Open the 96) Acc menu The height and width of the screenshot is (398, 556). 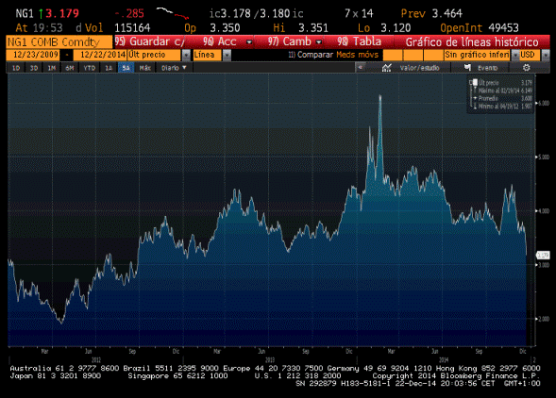[x=227, y=41]
